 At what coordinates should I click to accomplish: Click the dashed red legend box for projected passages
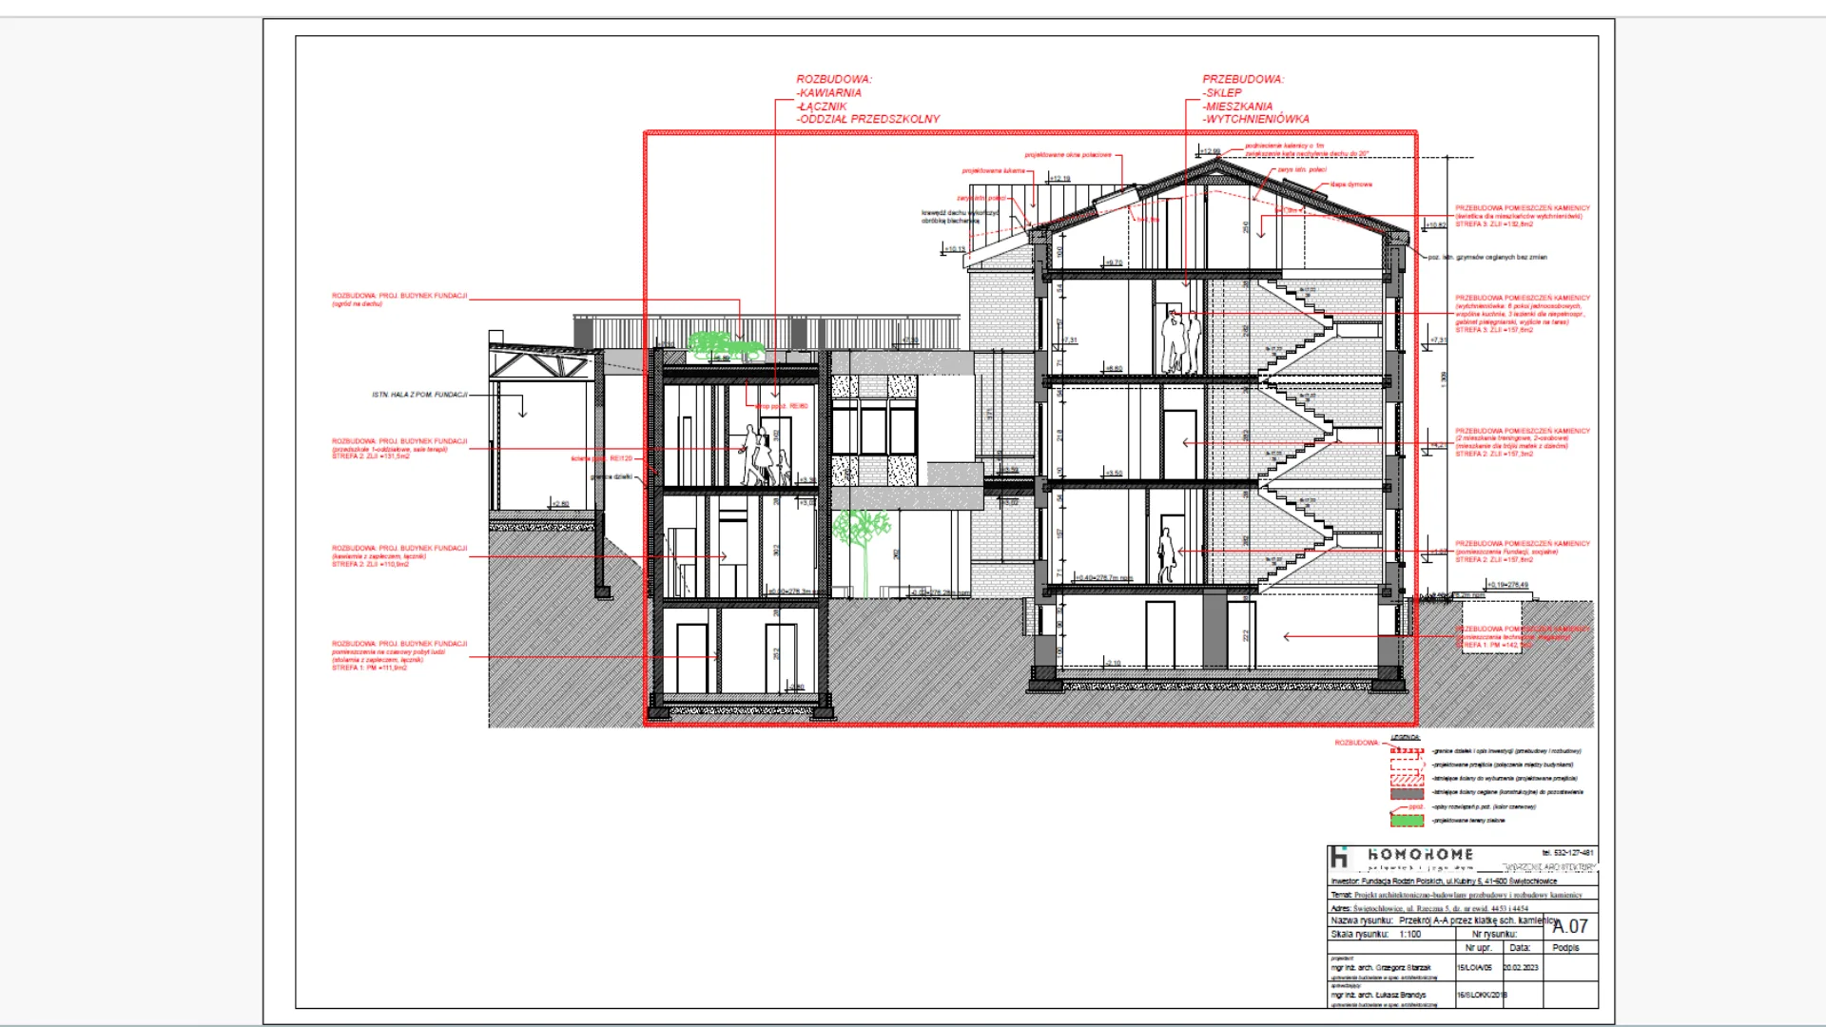1407,765
